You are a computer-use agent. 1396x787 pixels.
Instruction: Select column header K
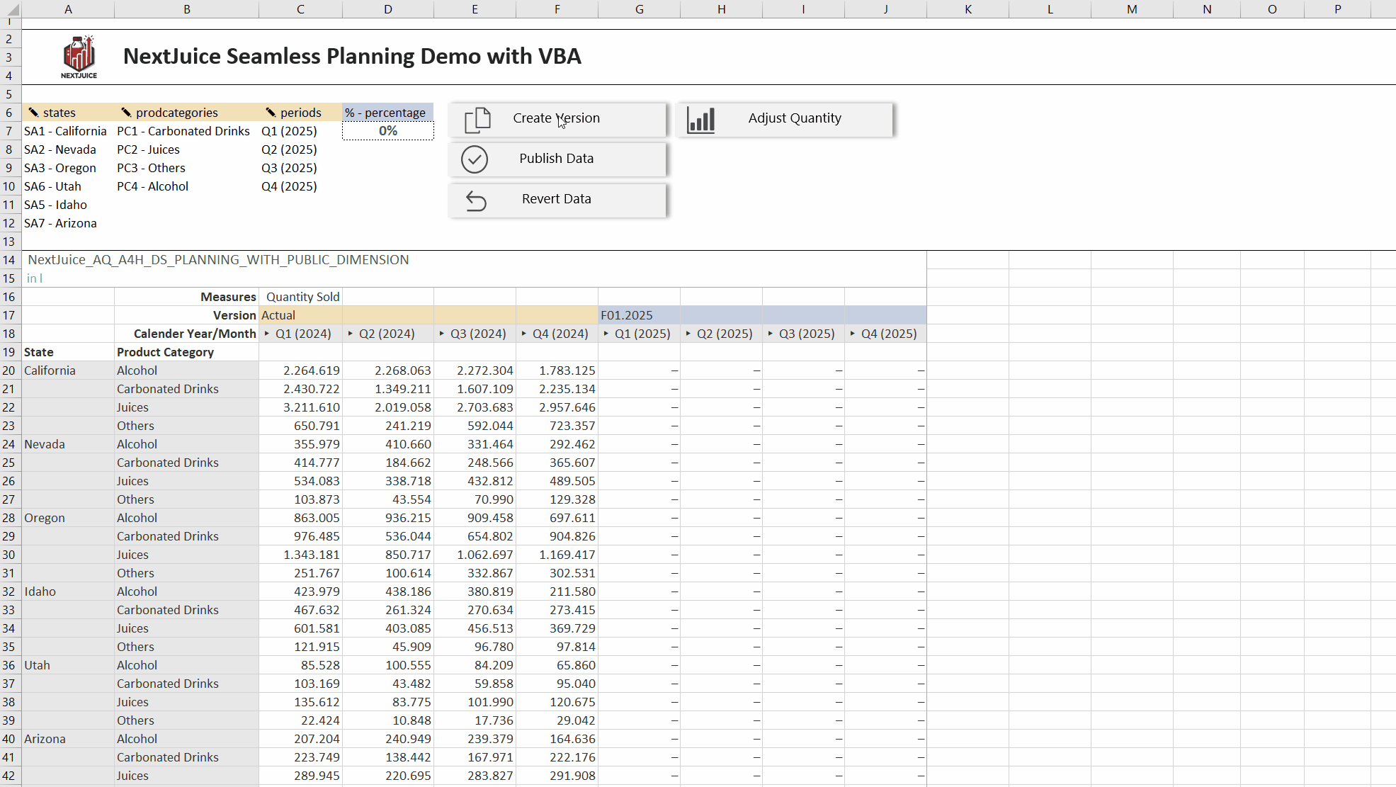click(x=967, y=9)
